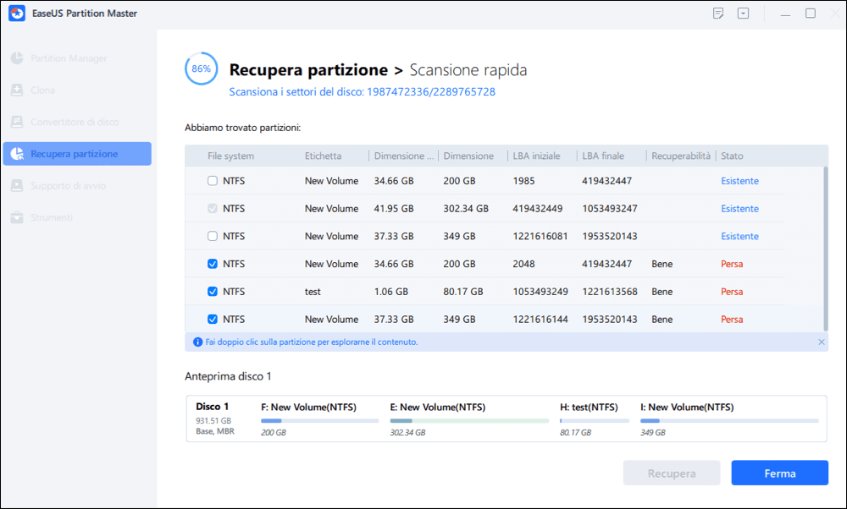The image size is (847, 509).
Task: Click the Supporto di avvio icon
Action: pos(17,185)
